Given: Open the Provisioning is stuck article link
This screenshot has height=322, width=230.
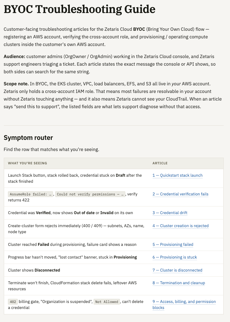Looking at the screenshot, I should point(174,257).
